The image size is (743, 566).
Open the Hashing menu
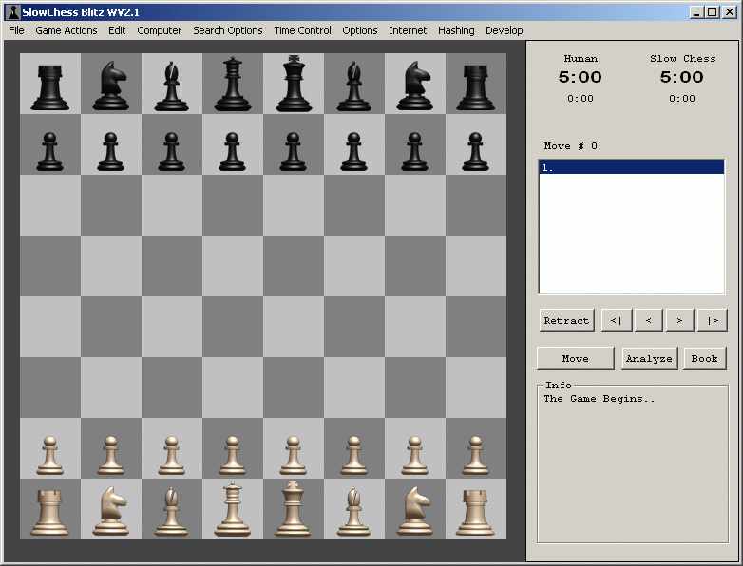click(x=456, y=30)
